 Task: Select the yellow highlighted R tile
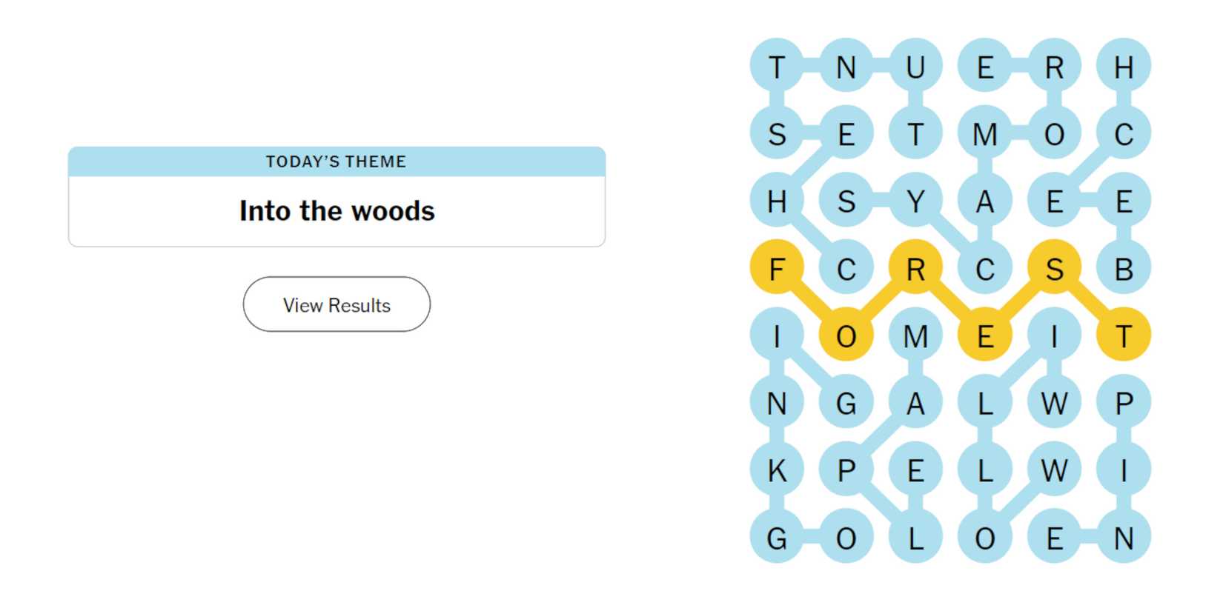tap(915, 270)
